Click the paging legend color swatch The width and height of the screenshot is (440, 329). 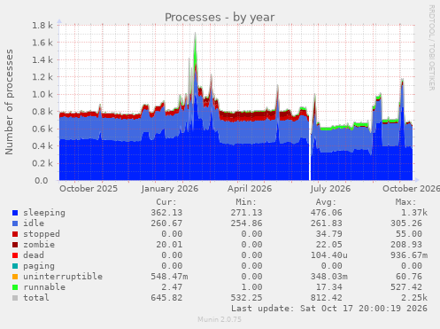tap(15, 266)
